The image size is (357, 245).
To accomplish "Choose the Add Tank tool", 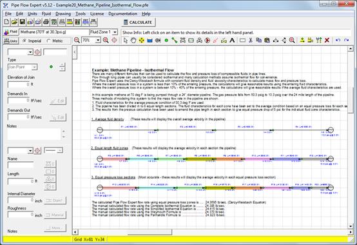I will pos(150,41).
